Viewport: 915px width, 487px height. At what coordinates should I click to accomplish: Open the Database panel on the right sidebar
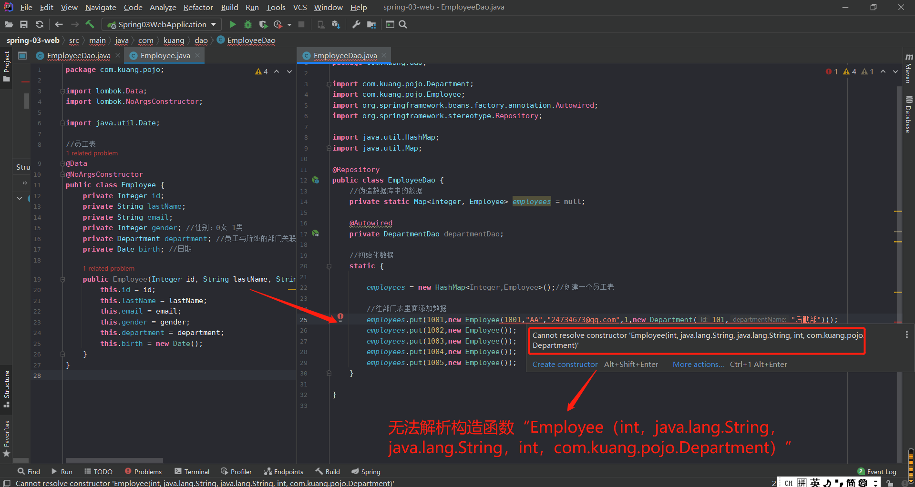[x=908, y=113]
